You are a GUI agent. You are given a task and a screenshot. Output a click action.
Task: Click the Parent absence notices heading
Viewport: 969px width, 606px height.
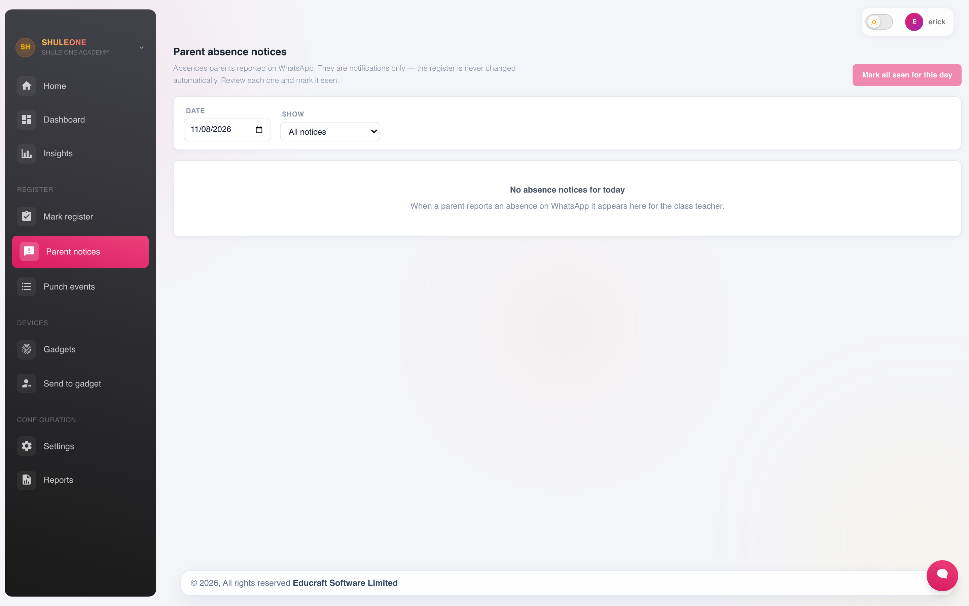coord(230,52)
